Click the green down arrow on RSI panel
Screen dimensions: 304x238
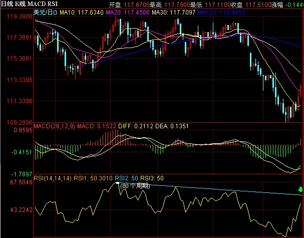click(x=300, y=189)
